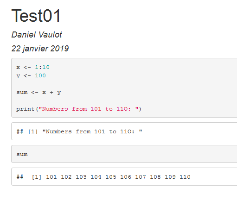The image size is (237, 206).
Task: Click the output value 108
Action: pyautogui.click(x=155, y=177)
